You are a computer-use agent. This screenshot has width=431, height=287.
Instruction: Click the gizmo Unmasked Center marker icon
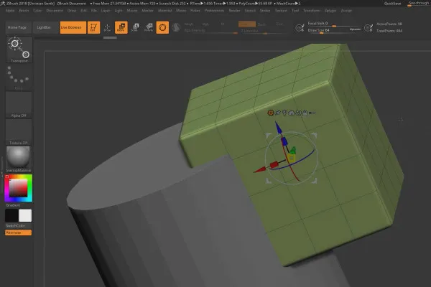pos(284,113)
